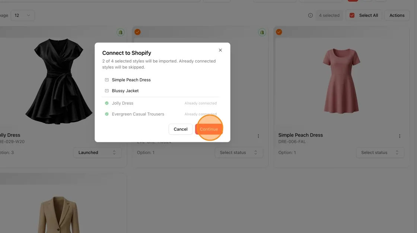
Task: Click the green check next to Jolly Dress
Action: click(106, 103)
